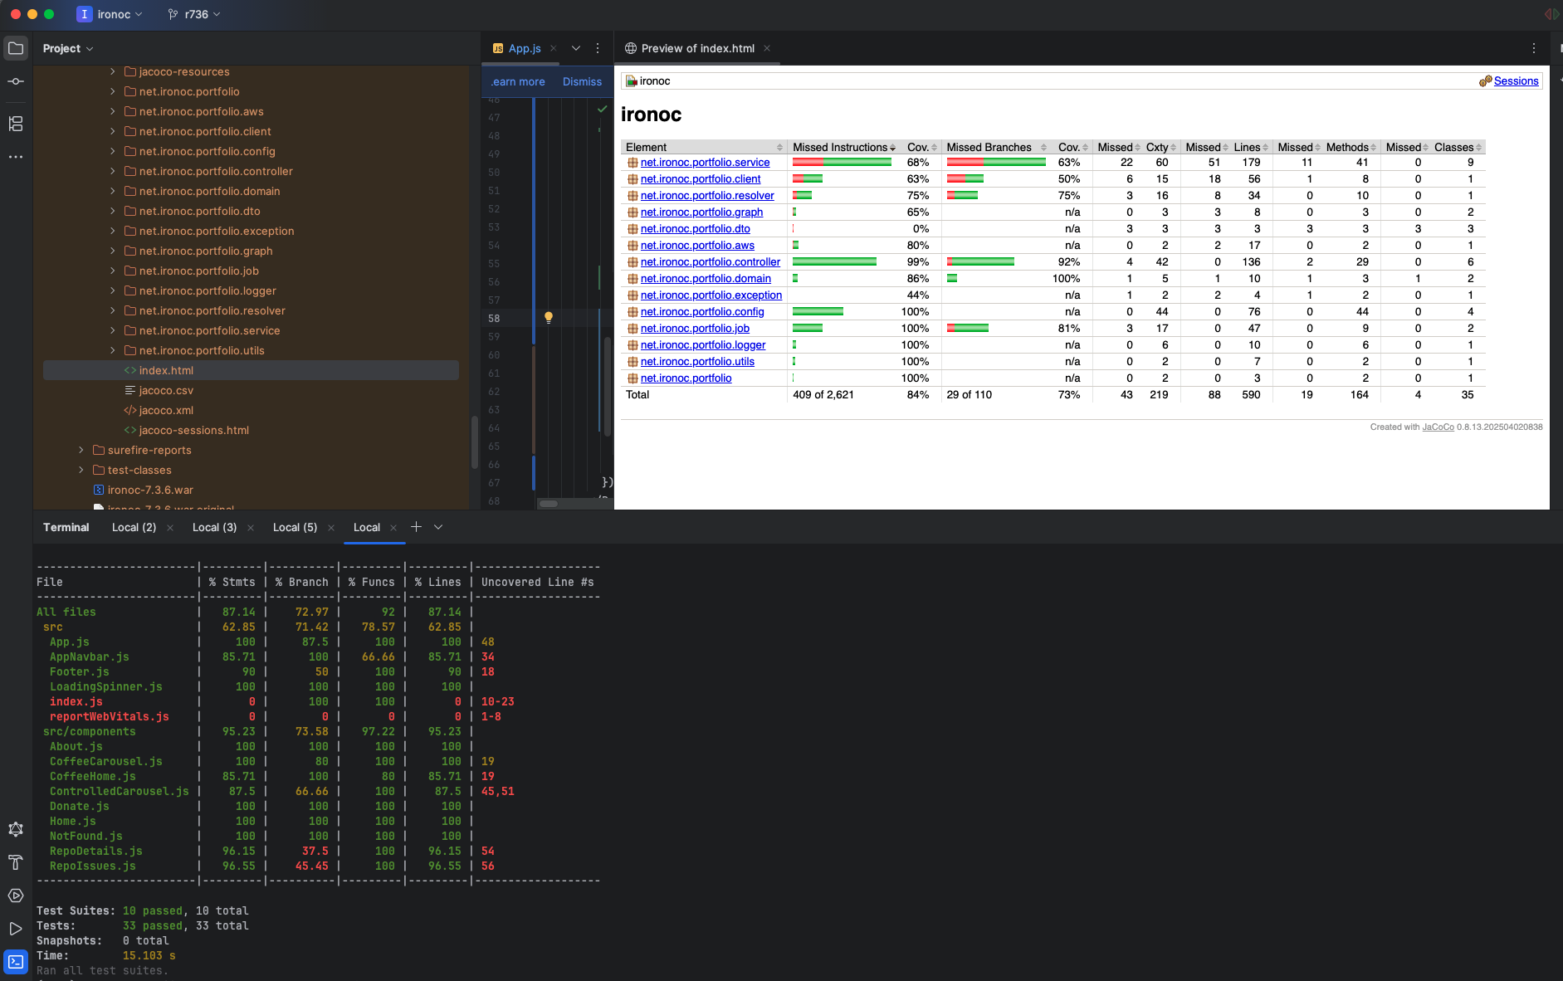Open the JaCoCo link in the footer
Viewport: 1563px width, 981px height.
(1438, 427)
